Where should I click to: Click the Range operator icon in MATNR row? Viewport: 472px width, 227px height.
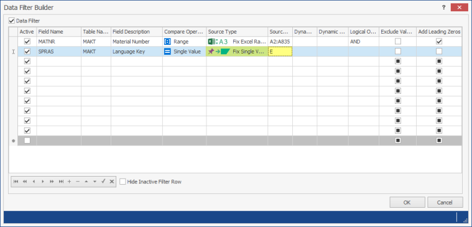pyautogui.click(x=167, y=42)
